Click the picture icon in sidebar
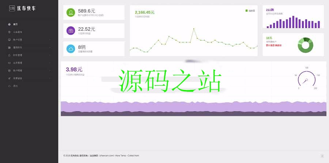Viewport: 329px width, 163px height. click(x=9, y=48)
